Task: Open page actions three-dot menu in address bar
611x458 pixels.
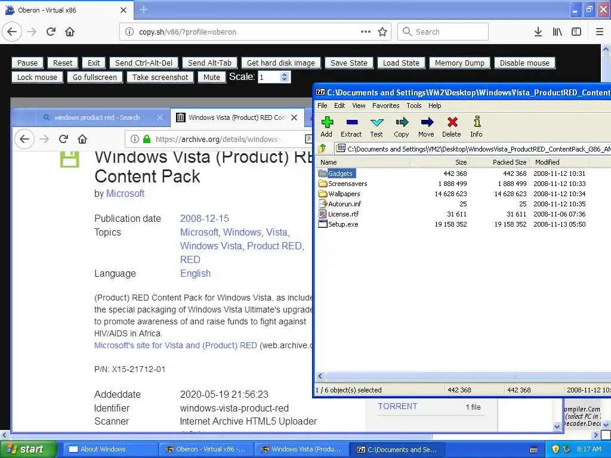Action: pyautogui.click(x=366, y=32)
